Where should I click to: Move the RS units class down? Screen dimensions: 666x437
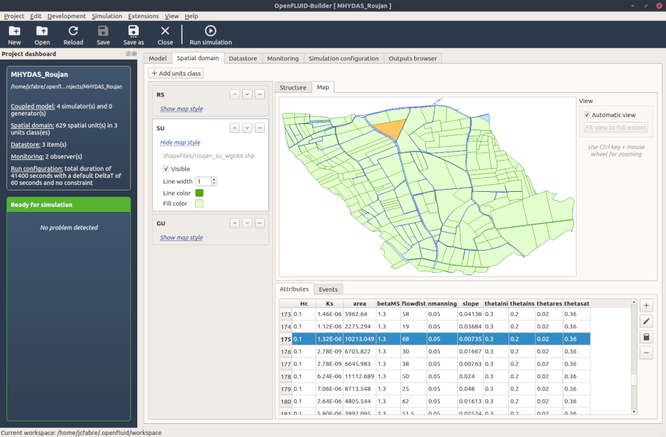246,94
